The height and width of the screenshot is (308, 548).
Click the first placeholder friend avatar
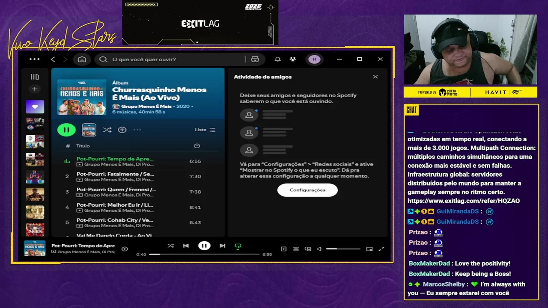[x=249, y=115]
